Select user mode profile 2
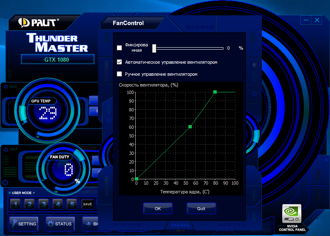This screenshot has height=236, width=330. [x=29, y=204]
